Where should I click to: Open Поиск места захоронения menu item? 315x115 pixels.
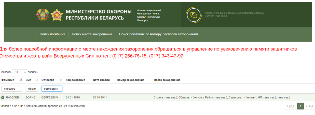point(92,34)
